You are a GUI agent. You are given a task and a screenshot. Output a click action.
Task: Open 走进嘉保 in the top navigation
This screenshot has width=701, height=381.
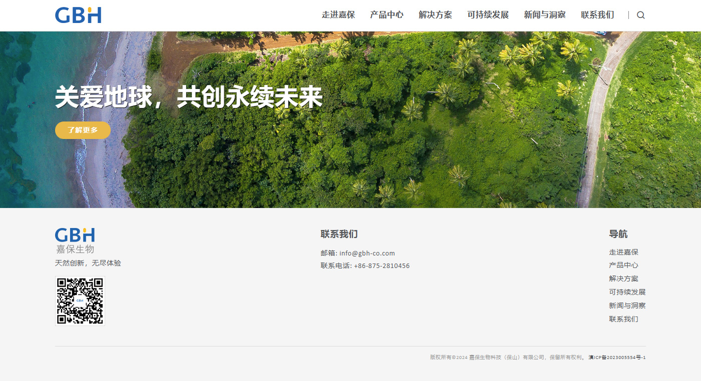[338, 15]
